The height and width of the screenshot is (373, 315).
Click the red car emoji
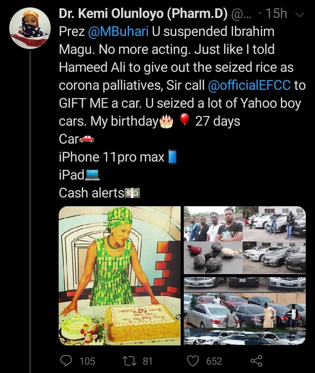pyautogui.click(x=87, y=139)
